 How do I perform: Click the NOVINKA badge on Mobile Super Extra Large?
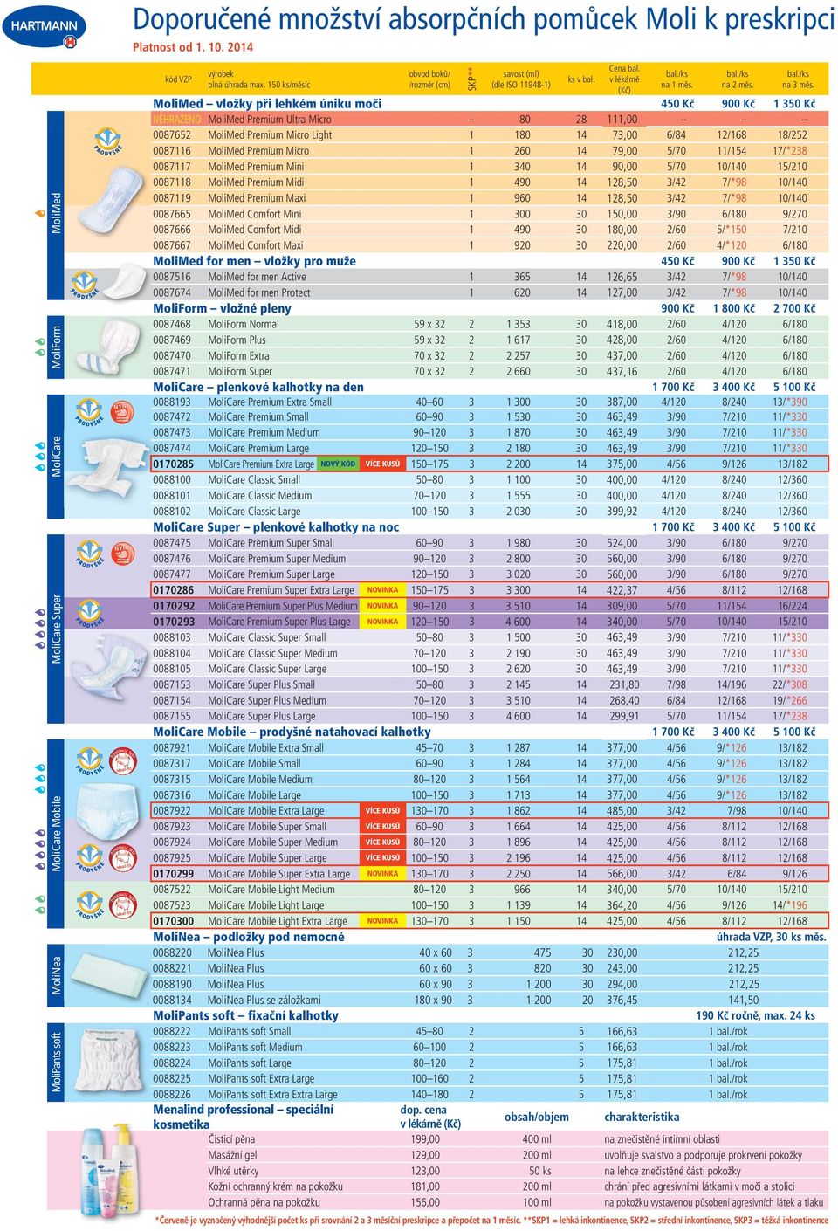tap(382, 874)
